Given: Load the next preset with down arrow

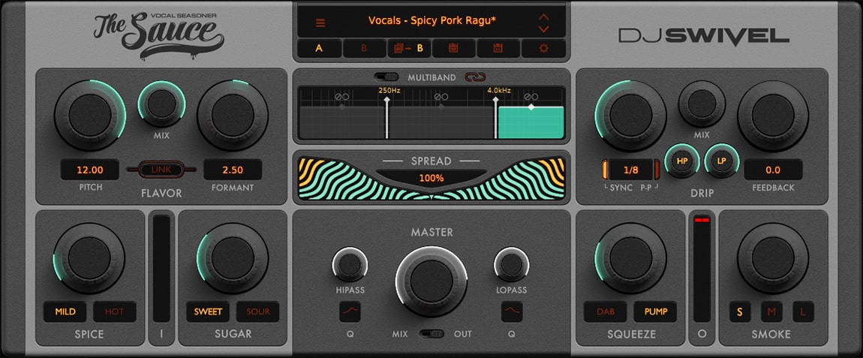Looking at the screenshot, I should (x=544, y=29).
